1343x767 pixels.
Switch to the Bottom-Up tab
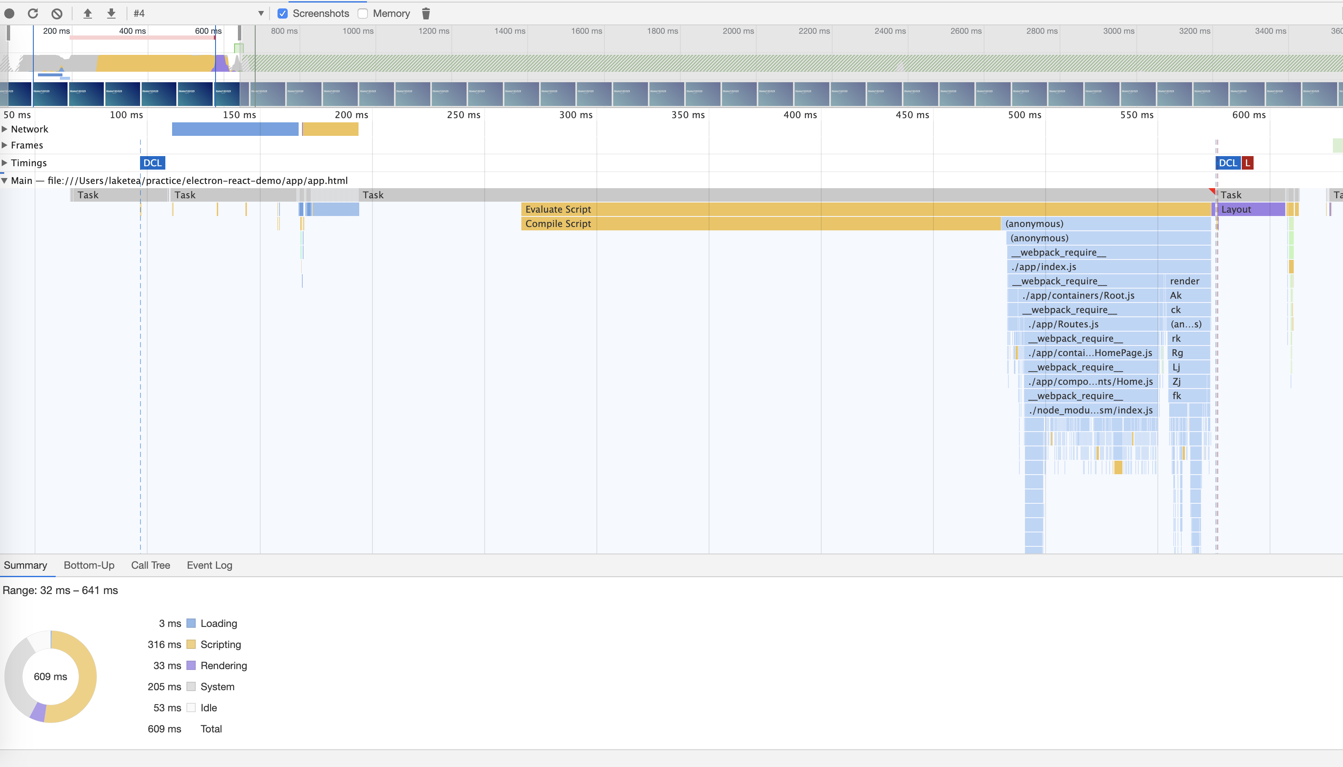89,565
